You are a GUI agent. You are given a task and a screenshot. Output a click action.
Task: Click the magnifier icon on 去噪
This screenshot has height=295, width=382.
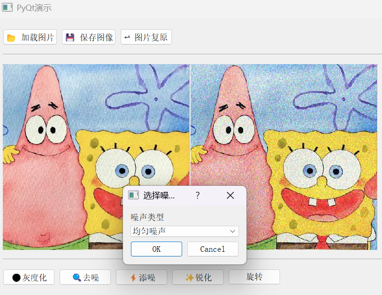tap(77, 277)
